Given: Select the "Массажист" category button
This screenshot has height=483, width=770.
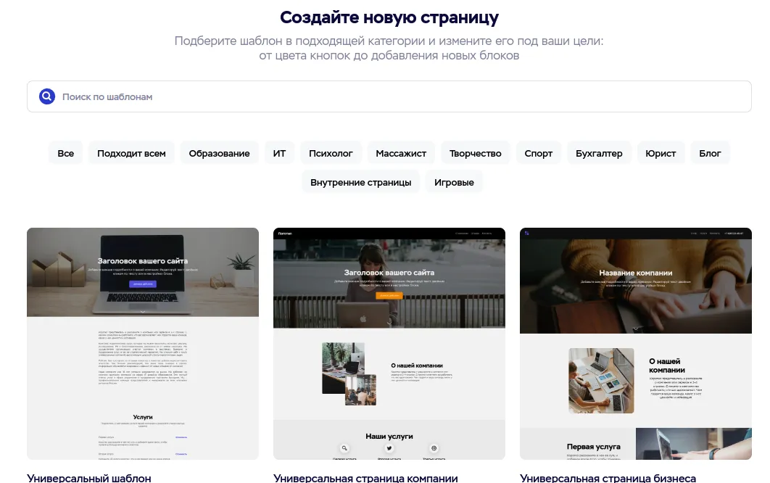Looking at the screenshot, I should [401, 153].
